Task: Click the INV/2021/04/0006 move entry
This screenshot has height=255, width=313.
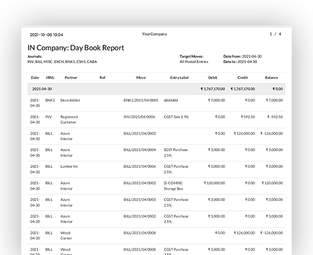Action: tap(139, 117)
